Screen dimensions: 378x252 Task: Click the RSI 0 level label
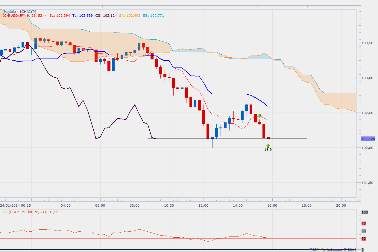(363, 250)
